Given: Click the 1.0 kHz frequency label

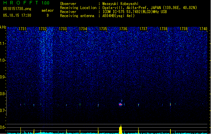Looking at the screenshot, I should [x=3, y=60].
